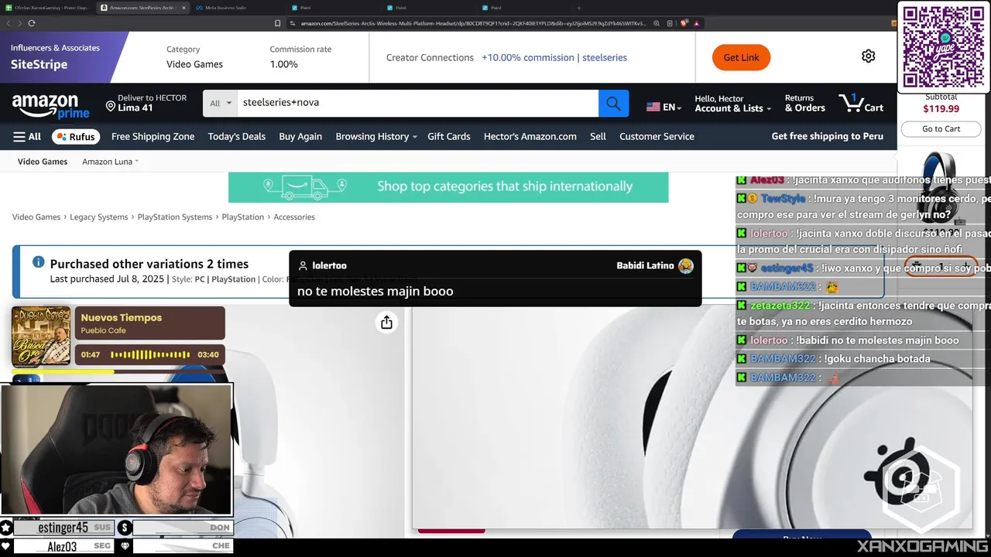991x557 pixels.
Task: Open the Sell page
Action: click(598, 136)
